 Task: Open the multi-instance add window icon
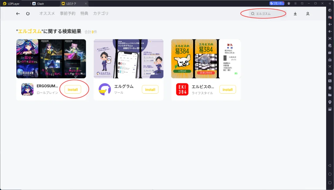pos(330,52)
